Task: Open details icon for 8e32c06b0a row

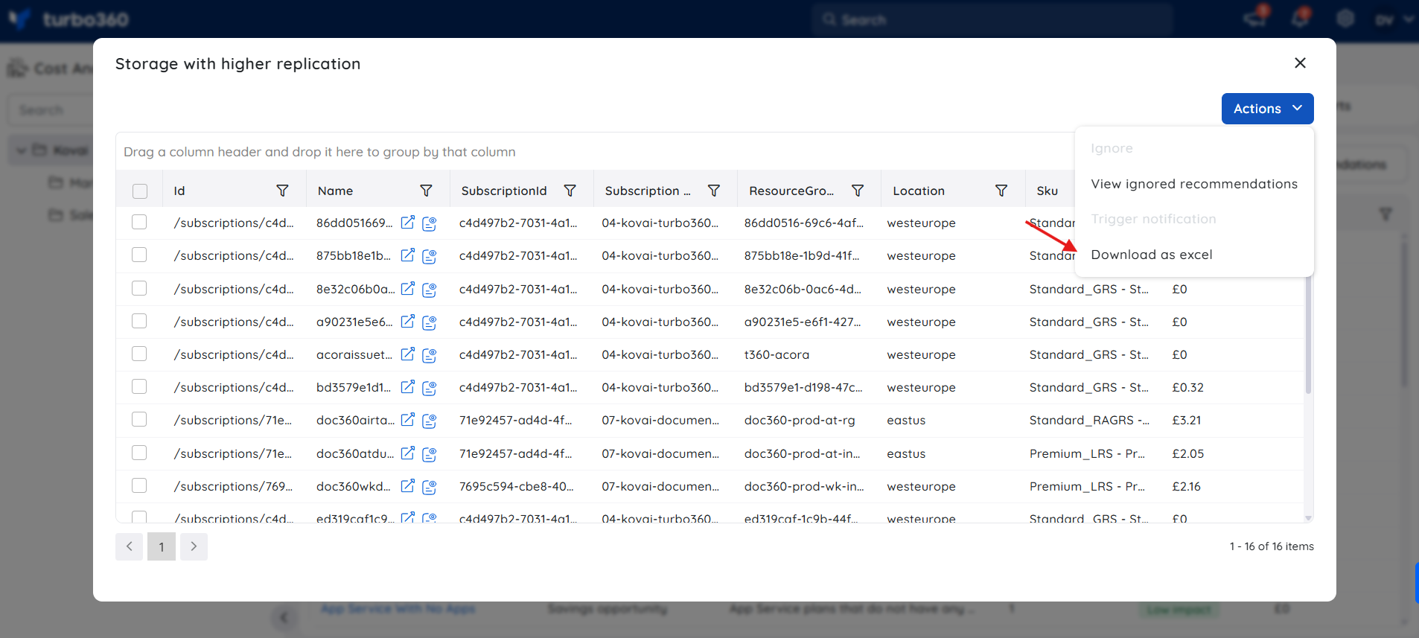Action: pyautogui.click(x=430, y=290)
